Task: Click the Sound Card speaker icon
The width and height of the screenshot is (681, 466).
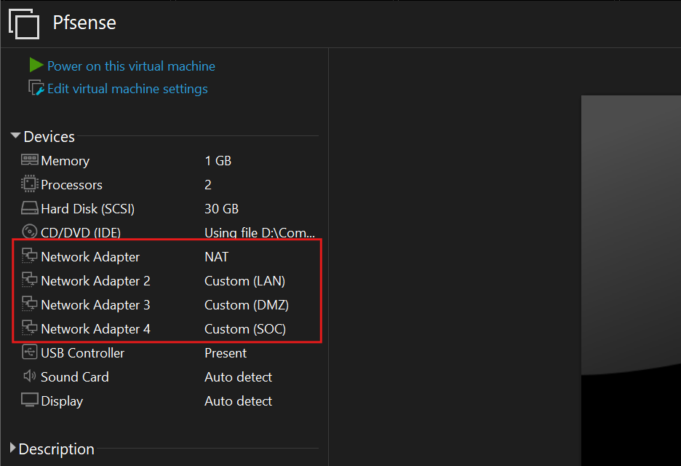Action: (30, 376)
